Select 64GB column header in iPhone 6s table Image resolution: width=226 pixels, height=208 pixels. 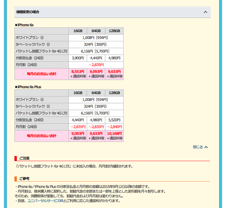96,31
